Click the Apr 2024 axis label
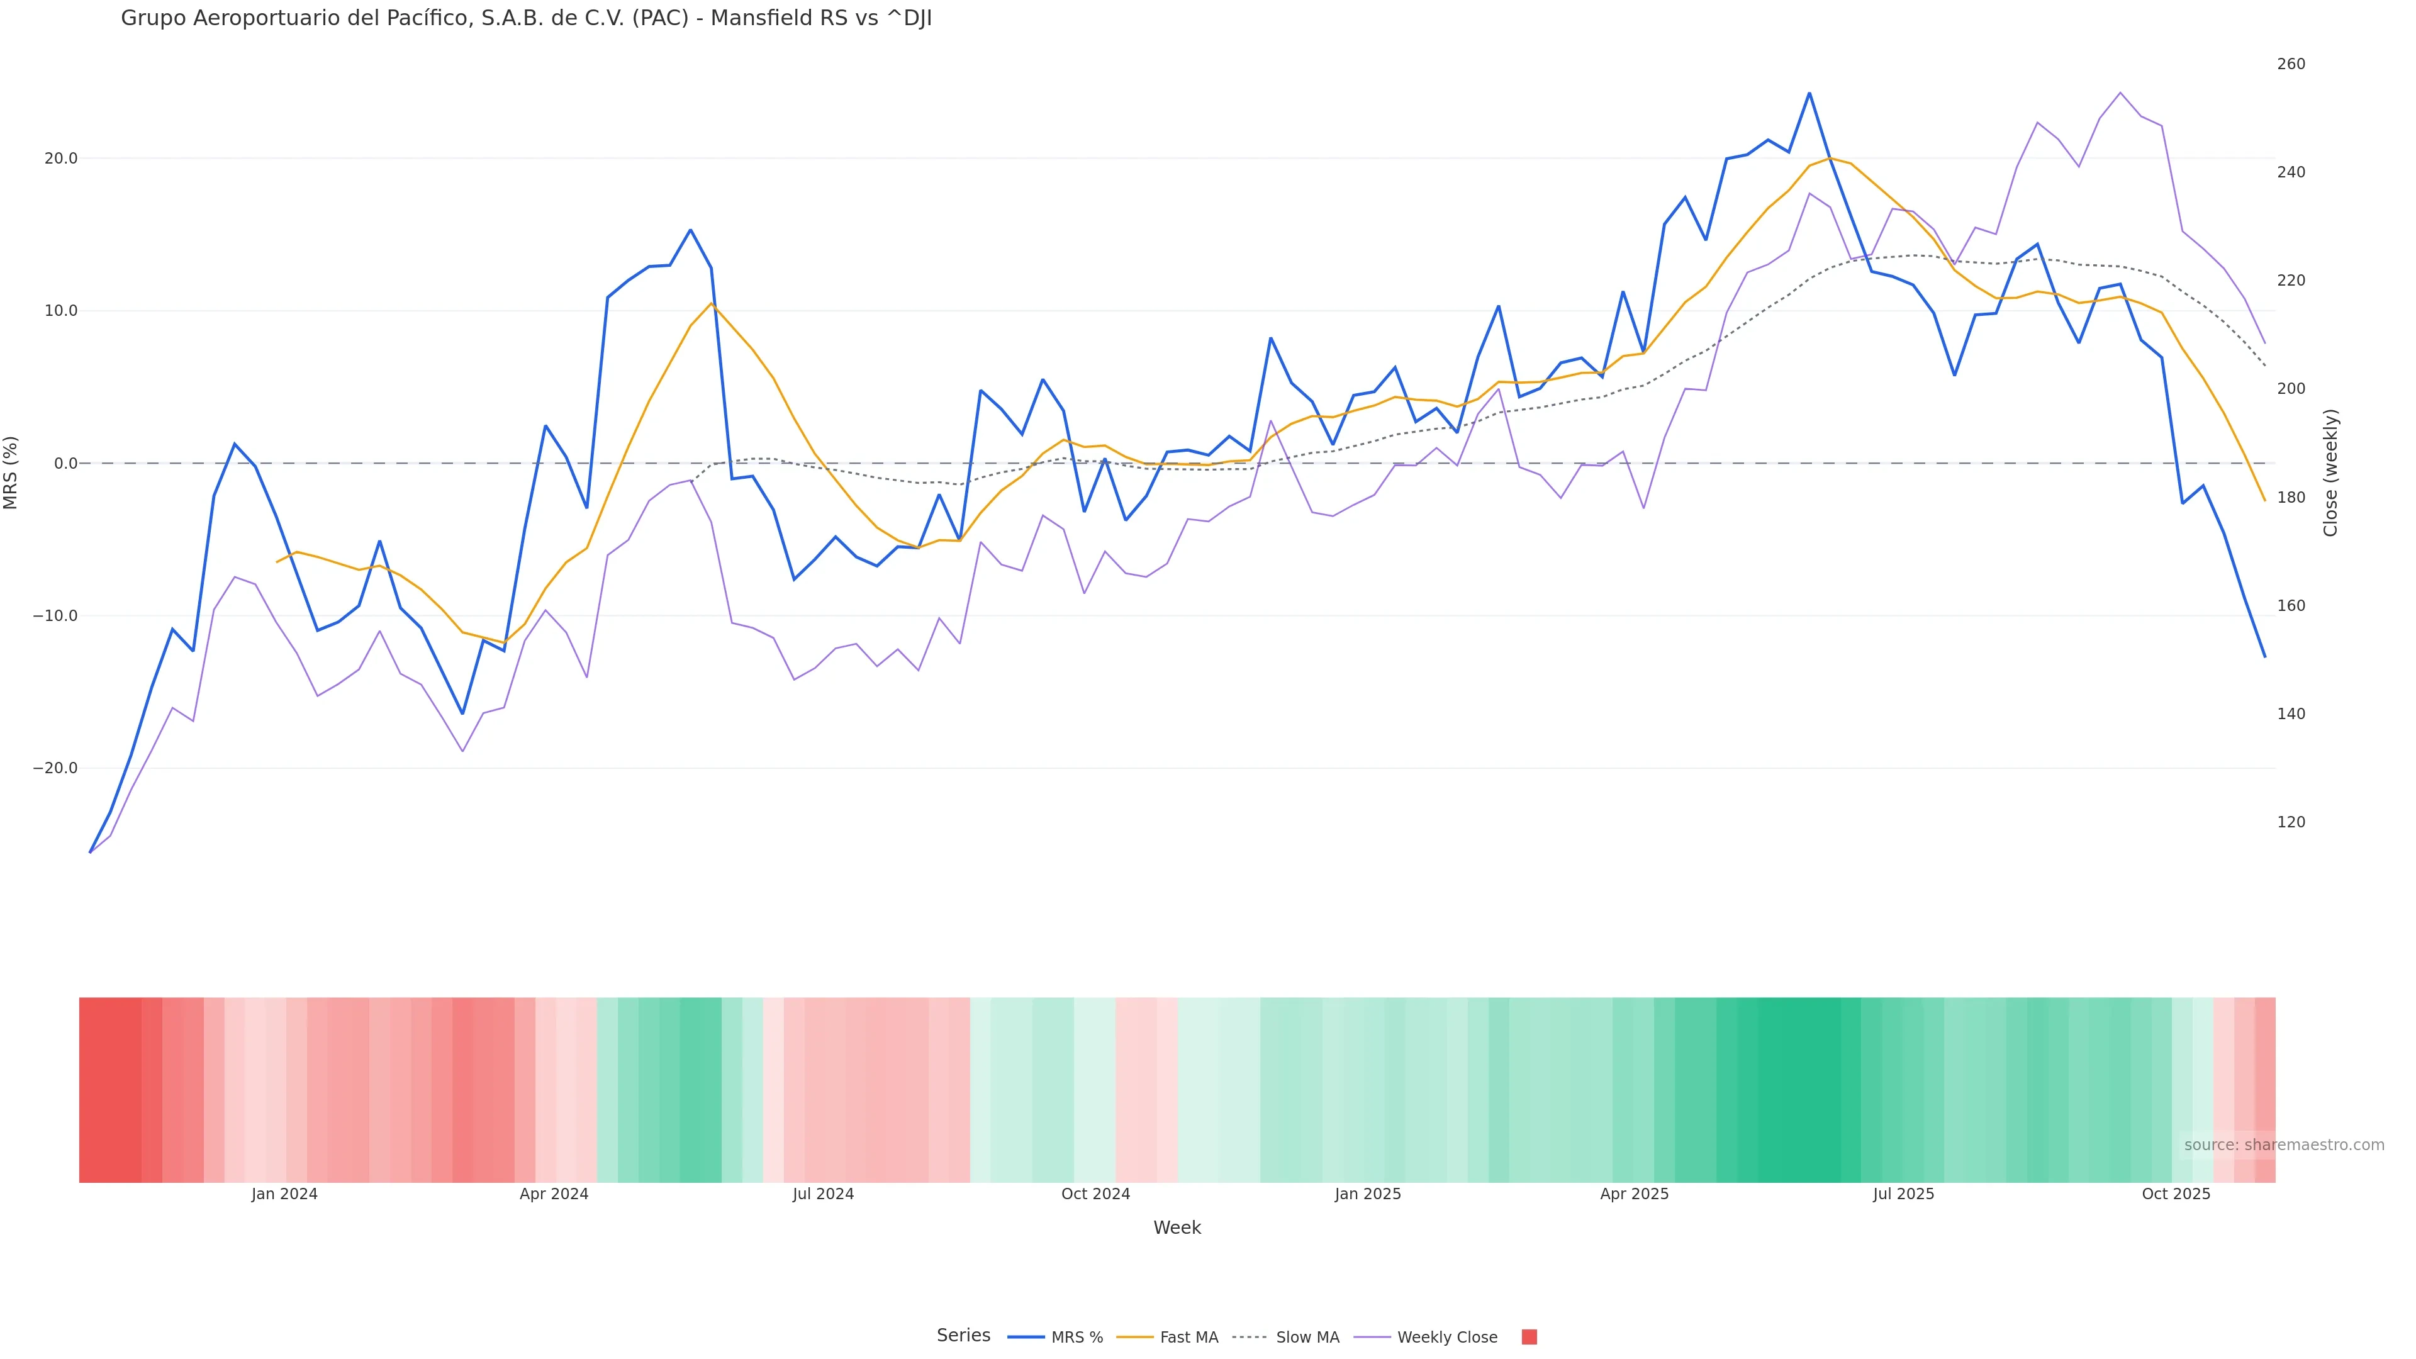Image resolution: width=2416 pixels, height=1359 pixels. 554,1194
